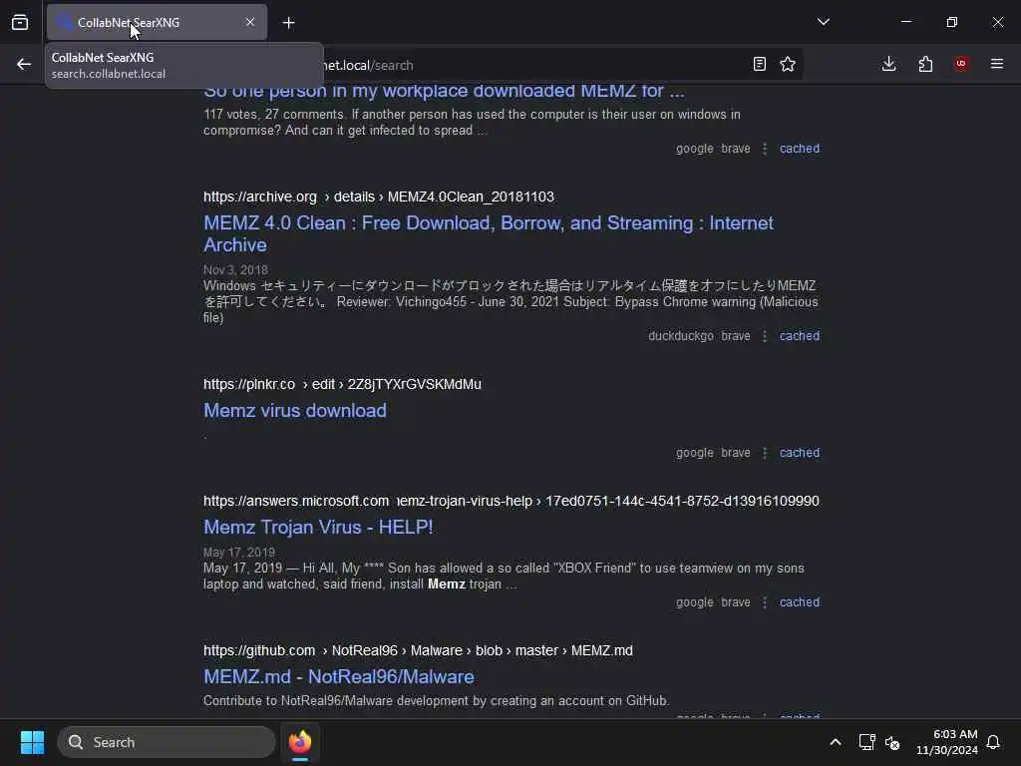Click the taskbar Search box
The height and width of the screenshot is (766, 1021).
pyautogui.click(x=167, y=742)
